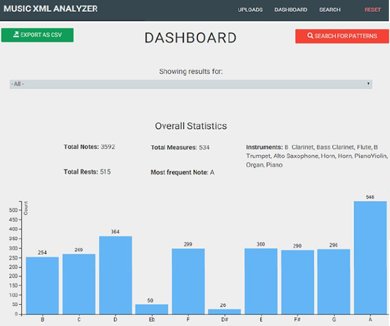Click the bar for note G

(334, 281)
